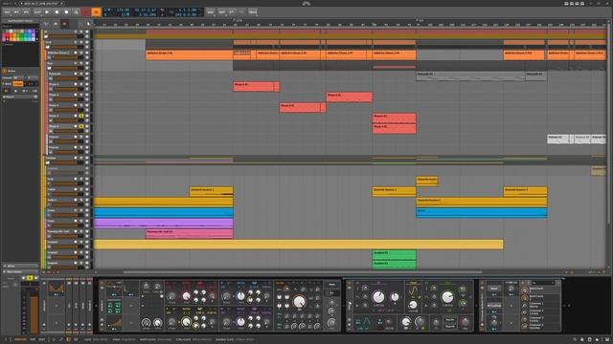
Task: Click the orange waveform icon at device chain start
Action: click(x=56, y=289)
